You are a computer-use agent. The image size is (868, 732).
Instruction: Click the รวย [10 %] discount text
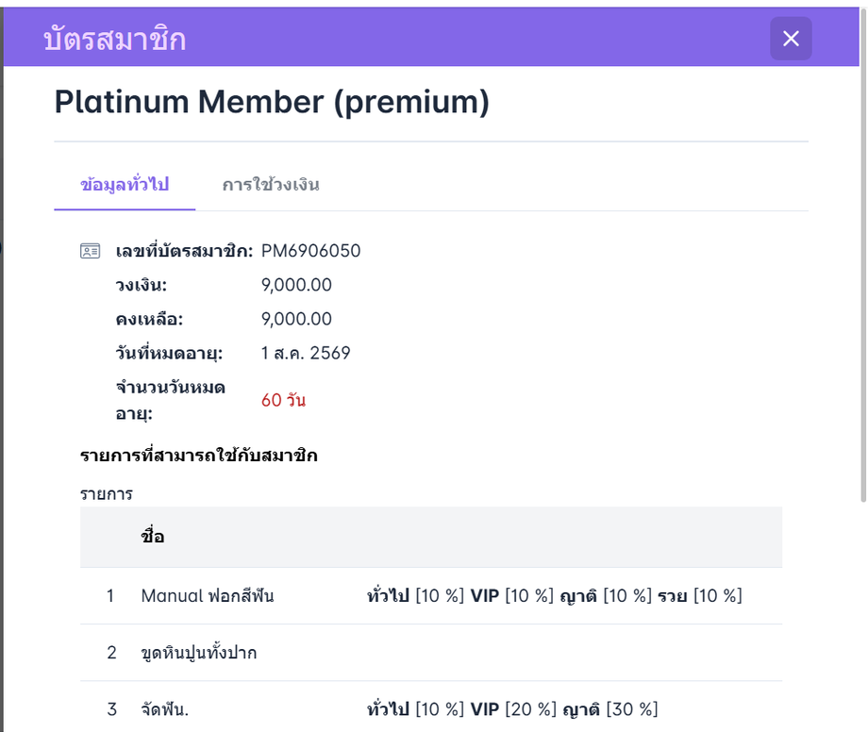point(700,596)
